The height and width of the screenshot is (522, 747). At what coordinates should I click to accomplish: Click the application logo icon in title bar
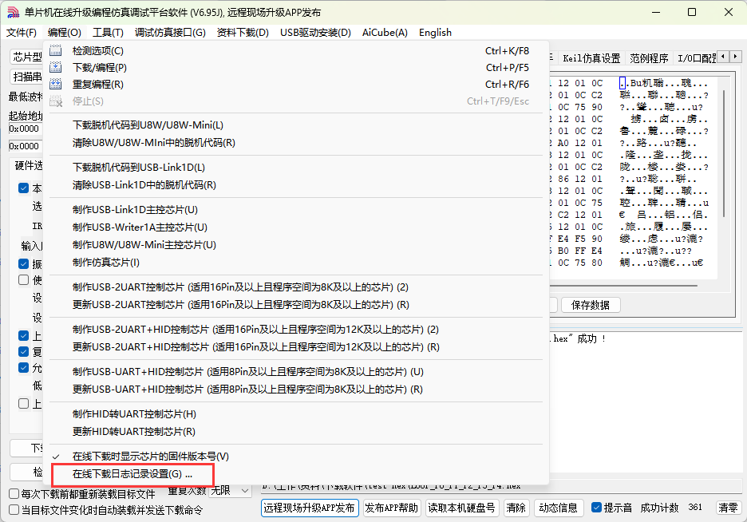[14, 13]
